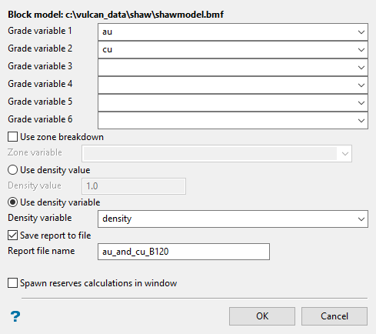Uncheck Save report to file
The width and height of the screenshot is (376, 334).
pos(12,235)
